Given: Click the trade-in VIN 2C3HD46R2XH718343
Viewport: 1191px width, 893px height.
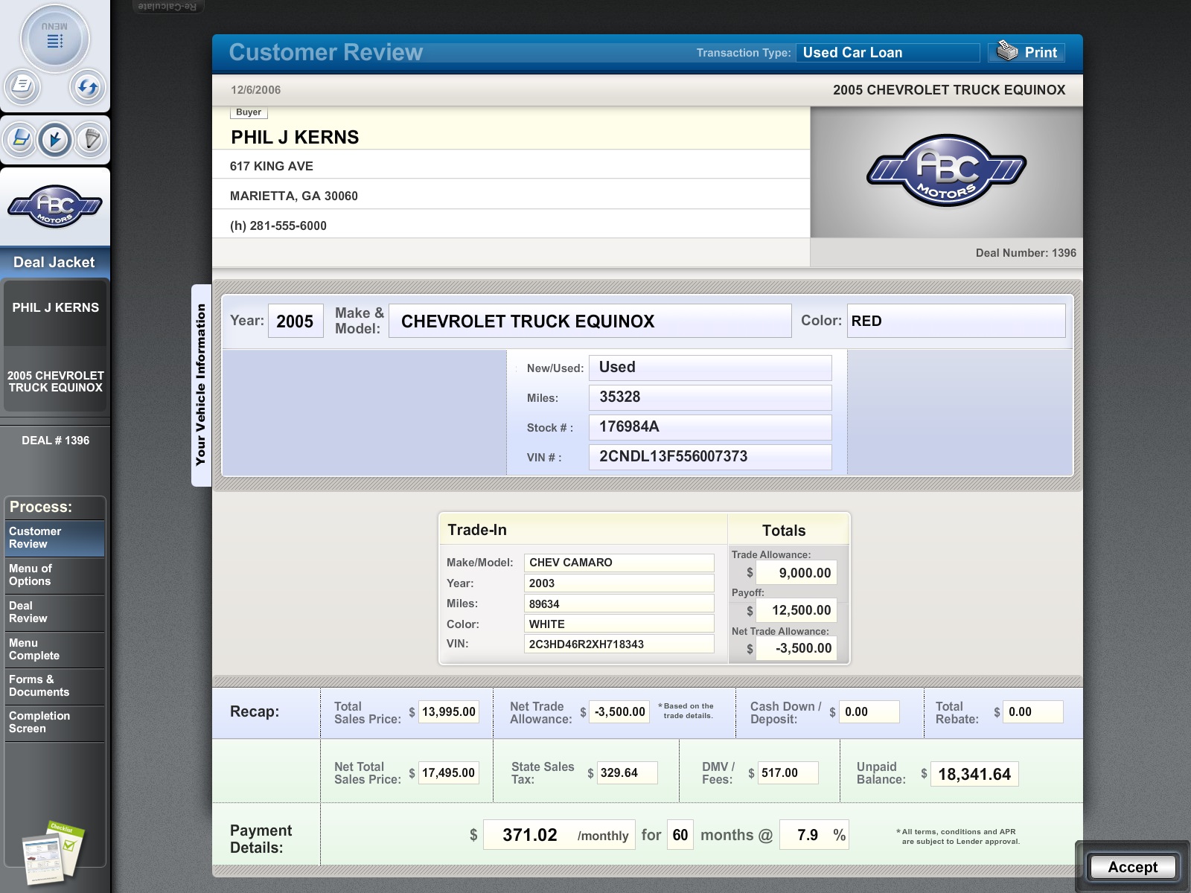Looking at the screenshot, I should click(x=619, y=644).
